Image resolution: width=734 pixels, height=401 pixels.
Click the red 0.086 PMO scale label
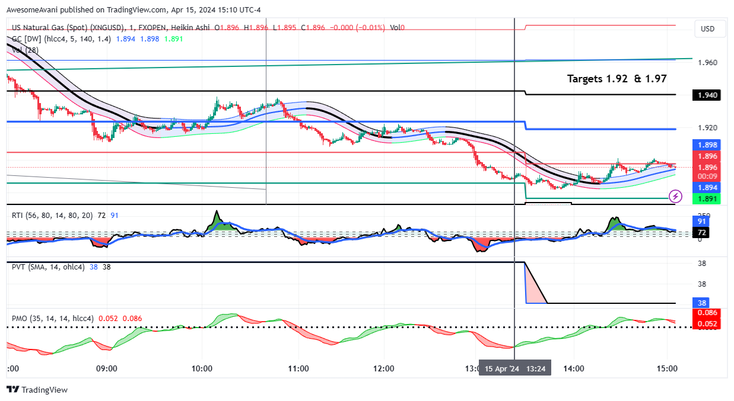coord(707,313)
